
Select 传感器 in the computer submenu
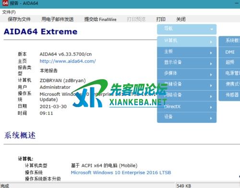[229, 95]
